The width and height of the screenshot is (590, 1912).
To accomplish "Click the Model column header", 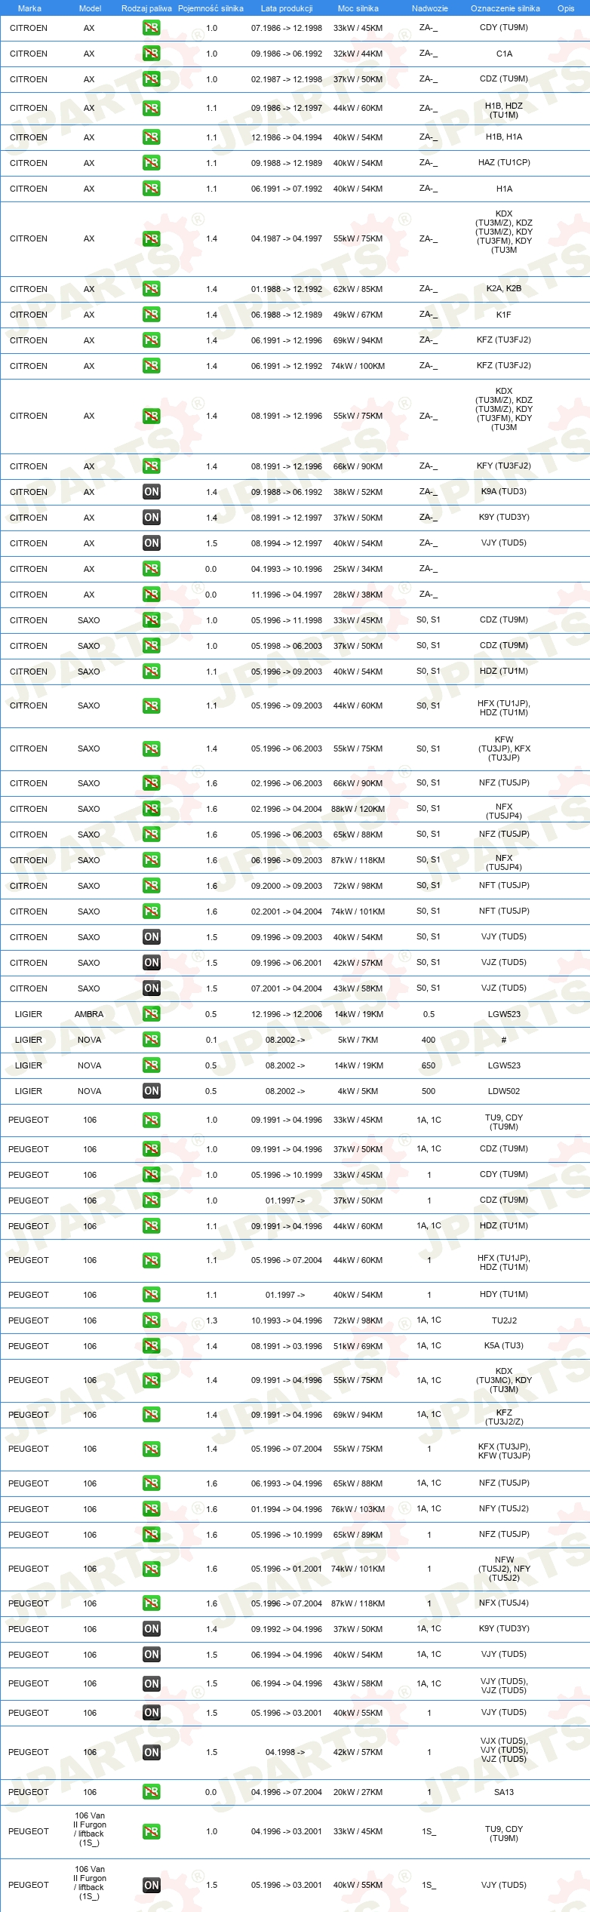I will [90, 8].
